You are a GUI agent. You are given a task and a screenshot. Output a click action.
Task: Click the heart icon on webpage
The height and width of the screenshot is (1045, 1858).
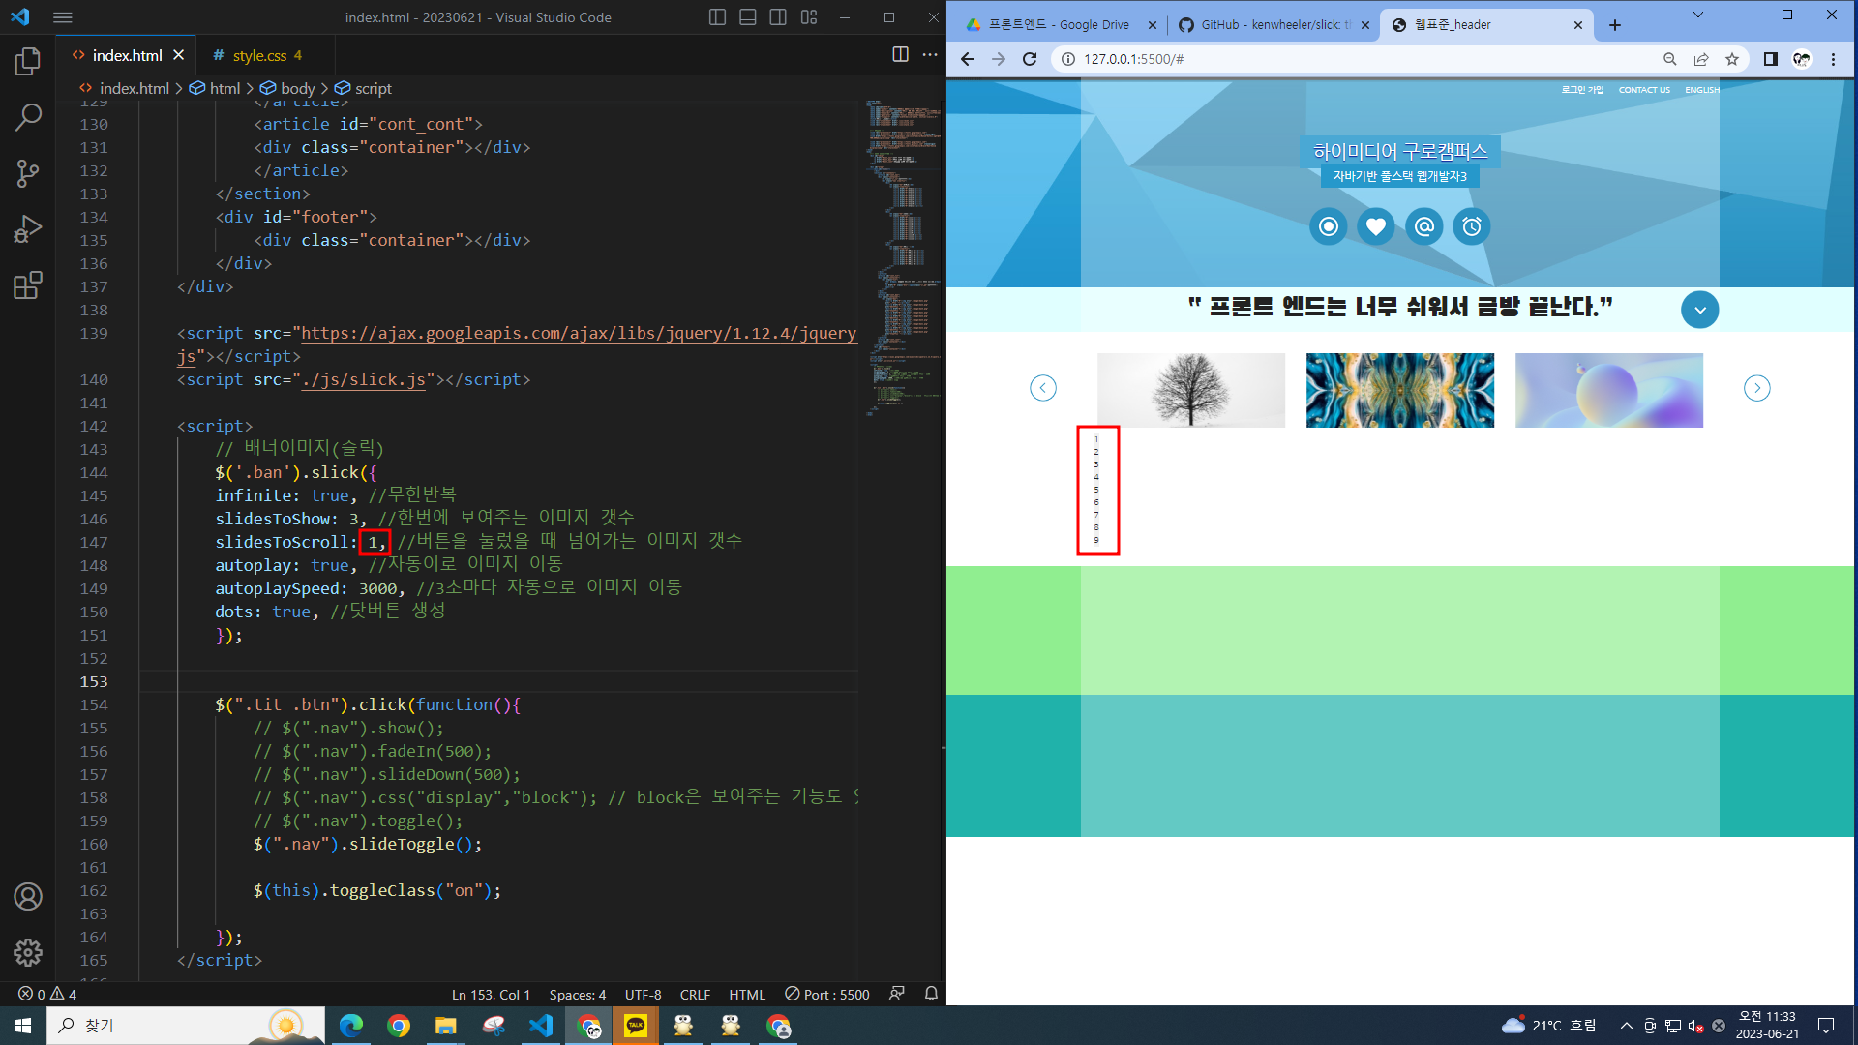coord(1375,226)
